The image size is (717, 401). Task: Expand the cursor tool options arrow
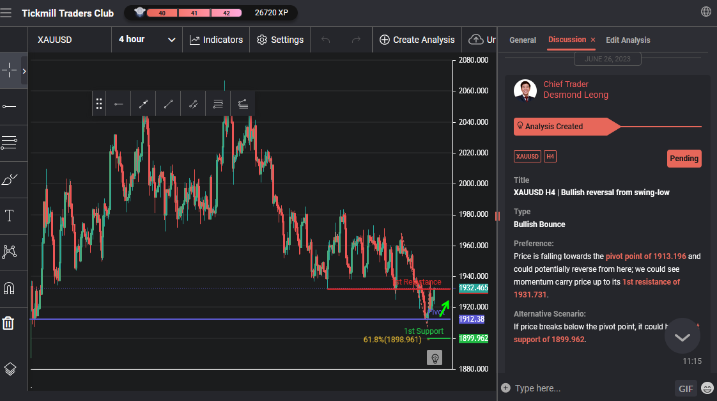[24, 71]
